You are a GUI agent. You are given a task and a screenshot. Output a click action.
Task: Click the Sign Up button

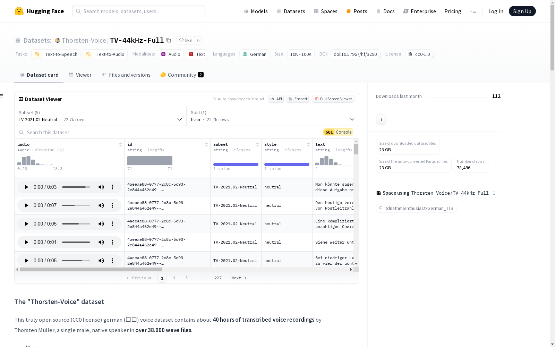click(x=522, y=11)
